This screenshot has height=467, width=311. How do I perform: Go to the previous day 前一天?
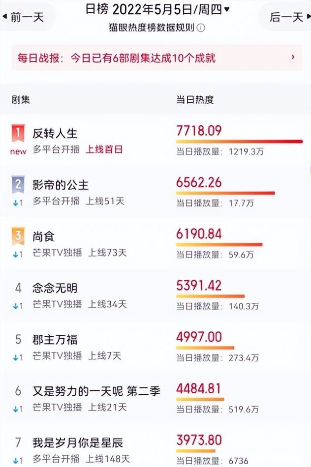(x=24, y=17)
